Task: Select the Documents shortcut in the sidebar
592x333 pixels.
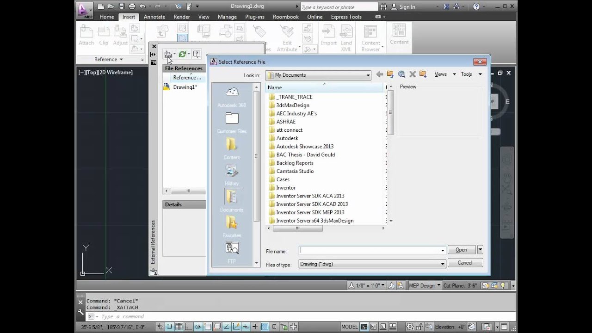Action: pos(232,201)
